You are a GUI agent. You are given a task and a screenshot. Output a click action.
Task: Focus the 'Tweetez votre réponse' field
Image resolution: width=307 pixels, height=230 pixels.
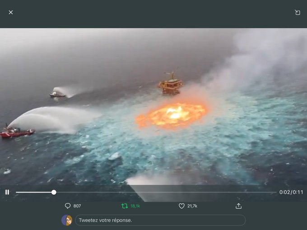coord(160,220)
